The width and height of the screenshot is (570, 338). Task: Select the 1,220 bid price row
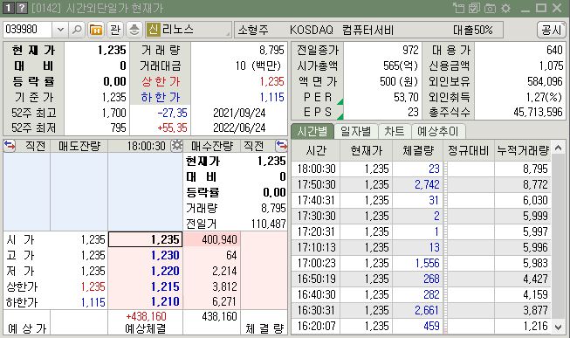(x=146, y=271)
